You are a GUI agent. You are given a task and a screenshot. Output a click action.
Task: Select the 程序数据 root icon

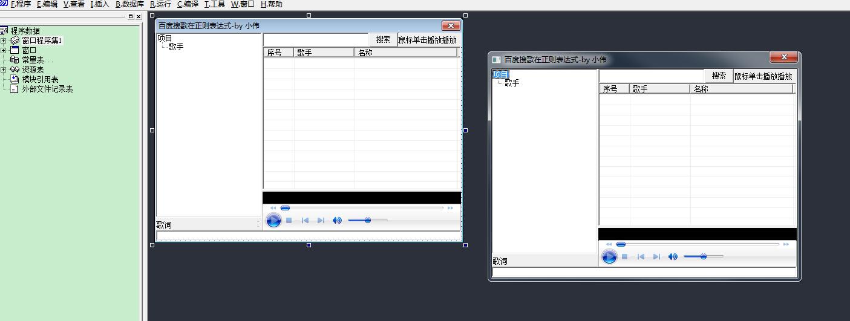coord(4,31)
